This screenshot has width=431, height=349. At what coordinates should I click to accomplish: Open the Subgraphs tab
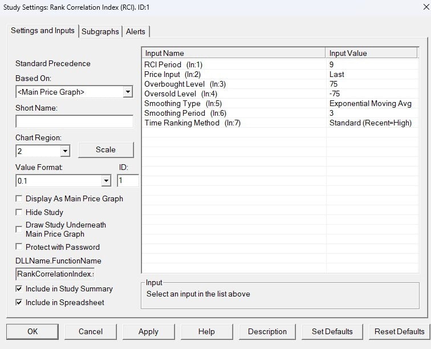100,31
